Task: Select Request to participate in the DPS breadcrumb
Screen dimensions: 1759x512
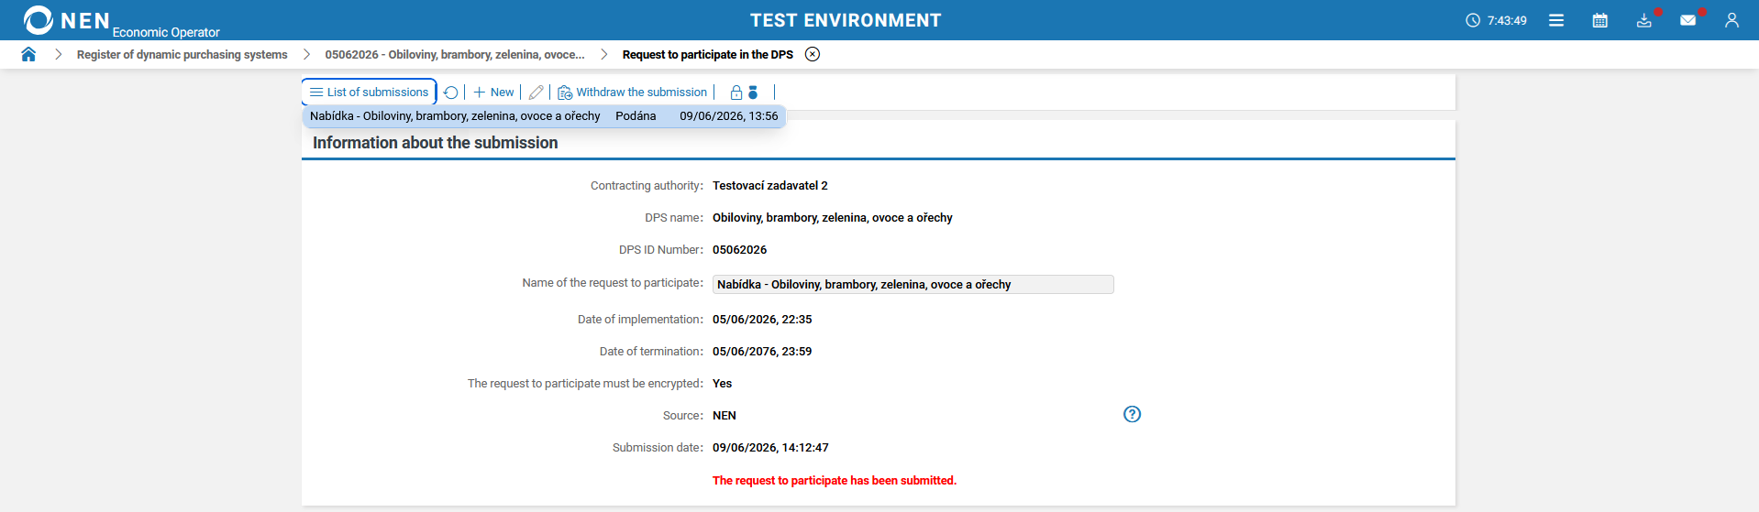Action: click(708, 55)
